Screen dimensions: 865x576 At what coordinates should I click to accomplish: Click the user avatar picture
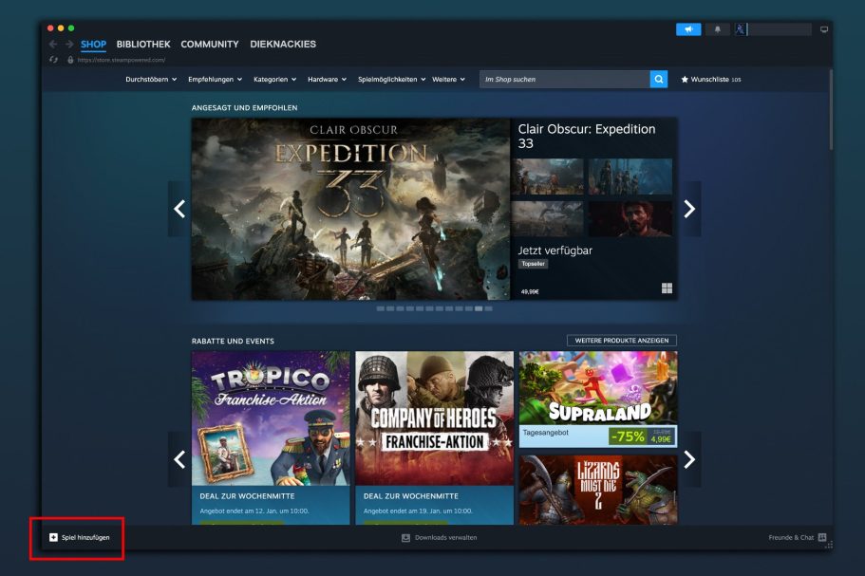tap(741, 29)
